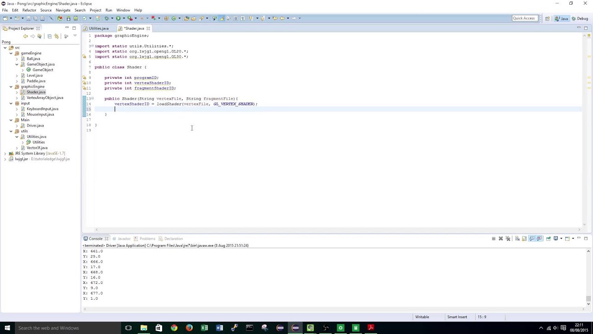Click the Windows Start button
Screen dimensions: 593x334
coord(7,328)
